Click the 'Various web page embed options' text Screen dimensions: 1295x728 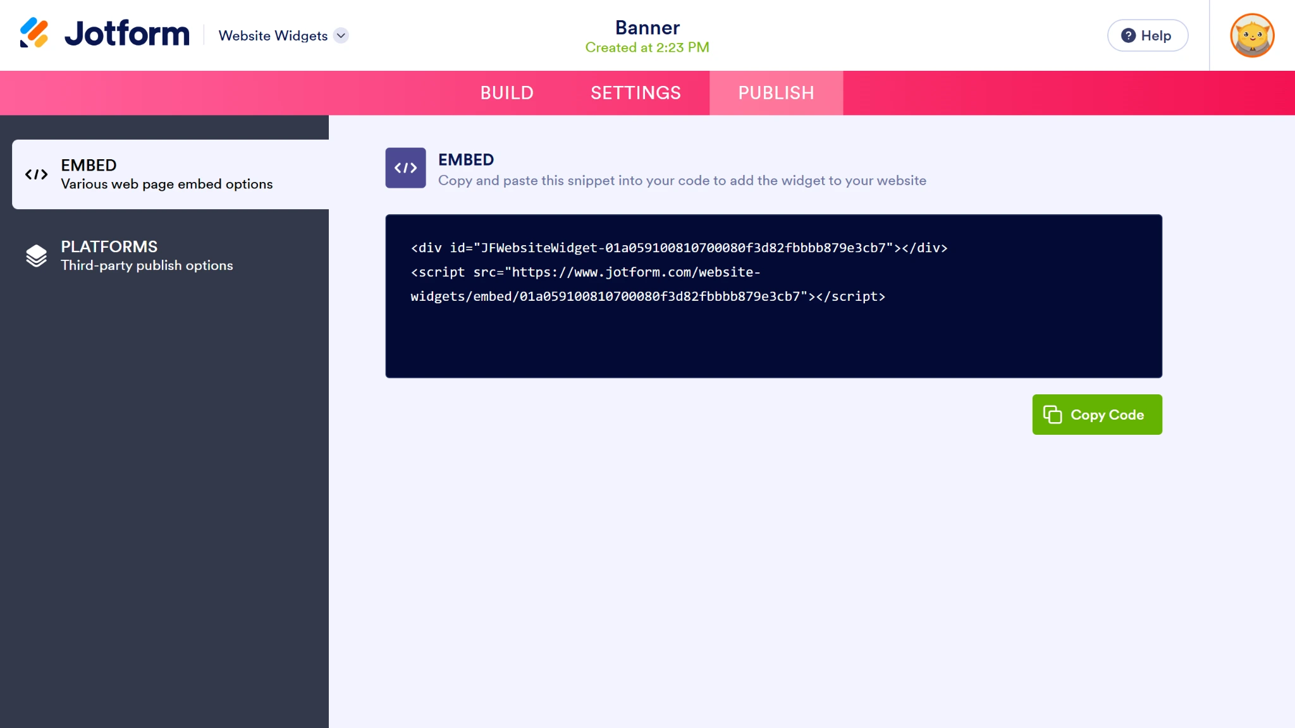[x=167, y=184]
